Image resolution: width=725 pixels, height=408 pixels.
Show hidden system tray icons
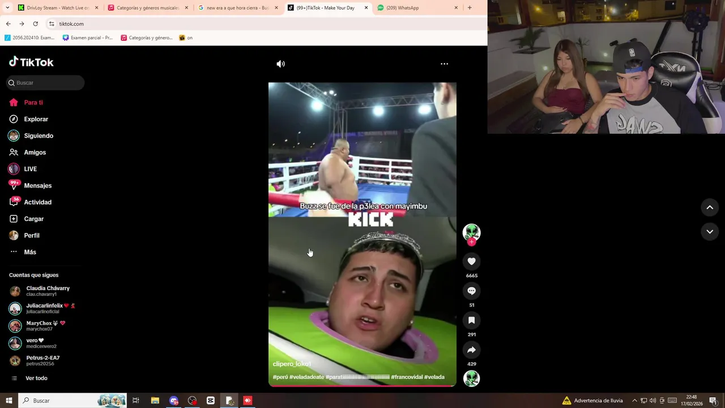point(634,401)
